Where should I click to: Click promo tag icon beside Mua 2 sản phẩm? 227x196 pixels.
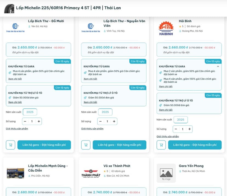161,73
